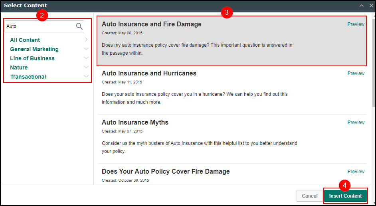Select the Auto Insurance Myths title
Image resolution: width=376 pixels, height=206 pixels.
point(135,122)
